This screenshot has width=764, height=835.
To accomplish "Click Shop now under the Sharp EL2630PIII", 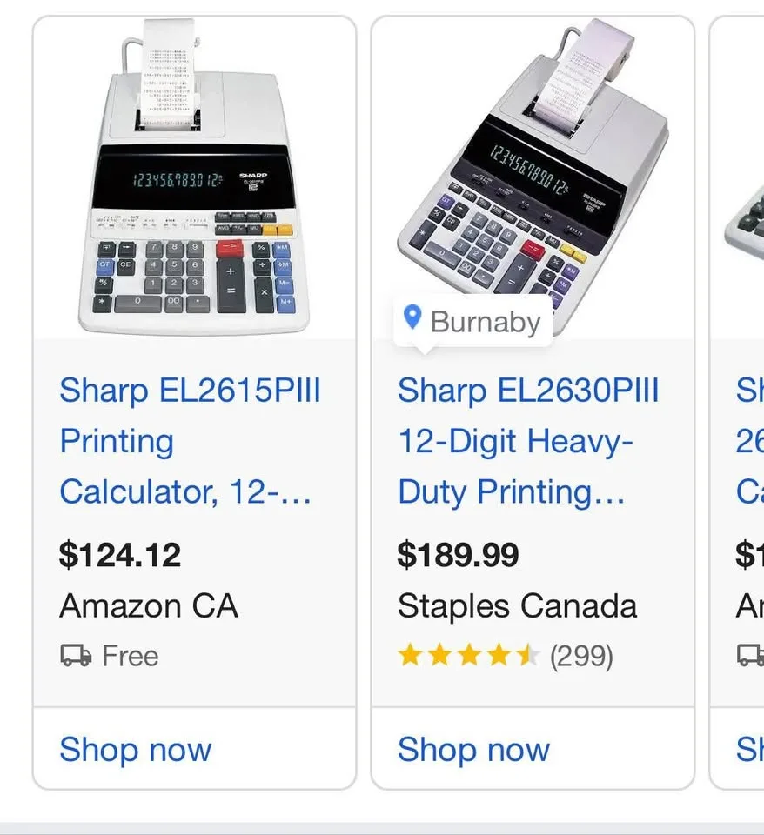I will pos(473,750).
